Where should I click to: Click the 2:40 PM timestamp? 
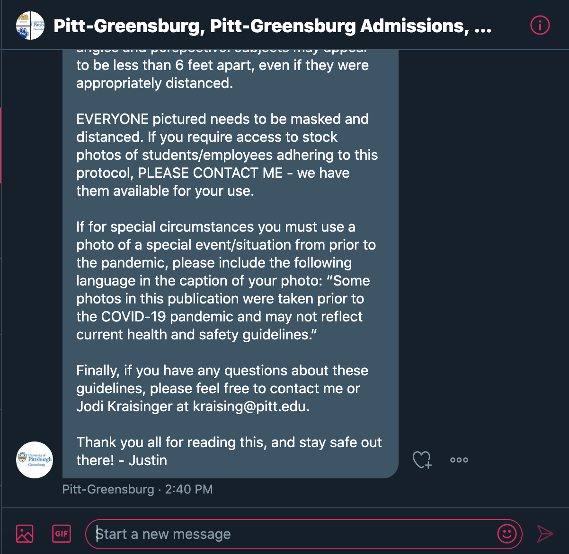coord(189,489)
